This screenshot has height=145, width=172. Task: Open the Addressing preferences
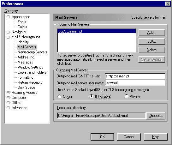(26, 57)
